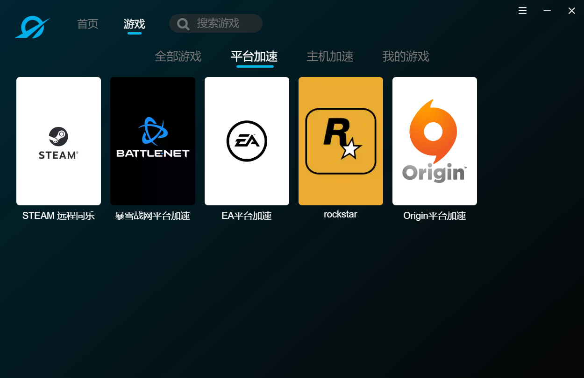The height and width of the screenshot is (378, 584).
Task: Open the 主机加速 category tab
Action: [x=330, y=56]
